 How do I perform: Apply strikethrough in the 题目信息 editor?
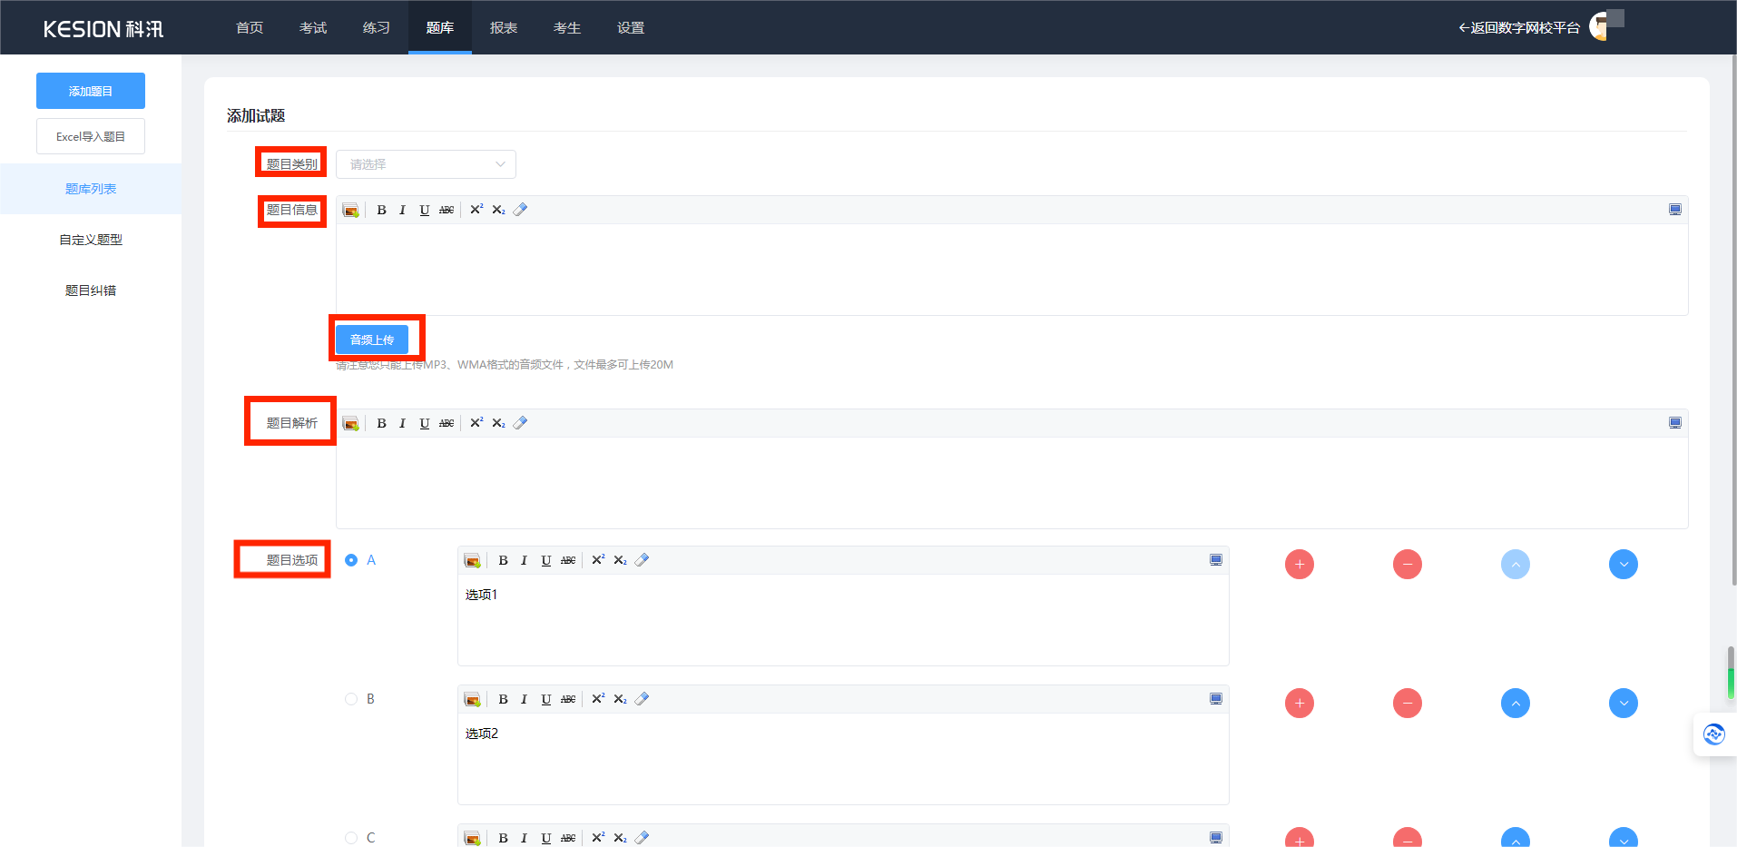pos(447,210)
